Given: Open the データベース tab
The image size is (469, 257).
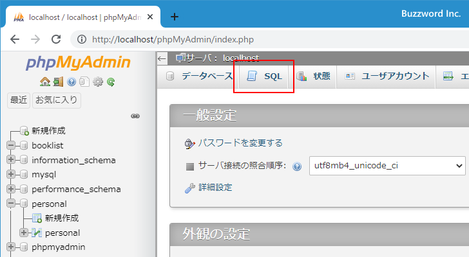Looking at the screenshot, I should pyautogui.click(x=198, y=76).
